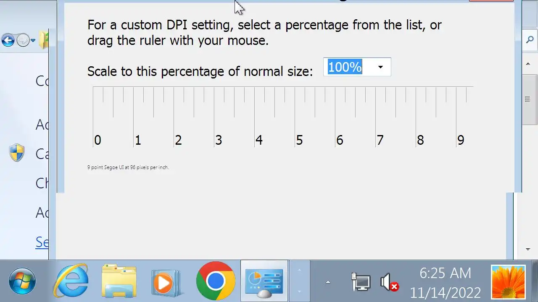Open Internet Explorer from the taskbar
538x302 pixels.
(71, 281)
